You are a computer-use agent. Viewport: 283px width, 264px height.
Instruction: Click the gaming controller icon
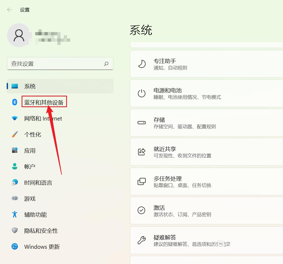click(x=15, y=198)
